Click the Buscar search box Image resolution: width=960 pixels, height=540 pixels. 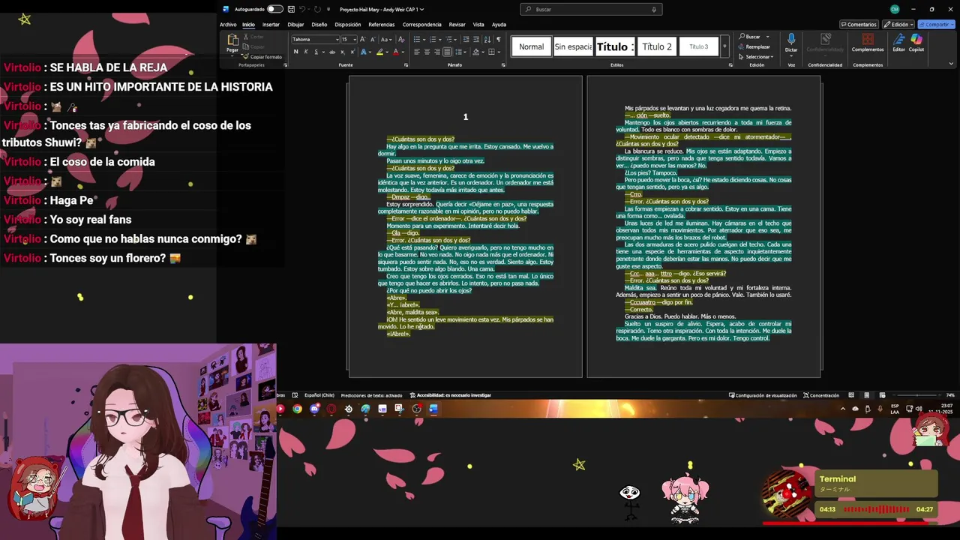coord(591,9)
